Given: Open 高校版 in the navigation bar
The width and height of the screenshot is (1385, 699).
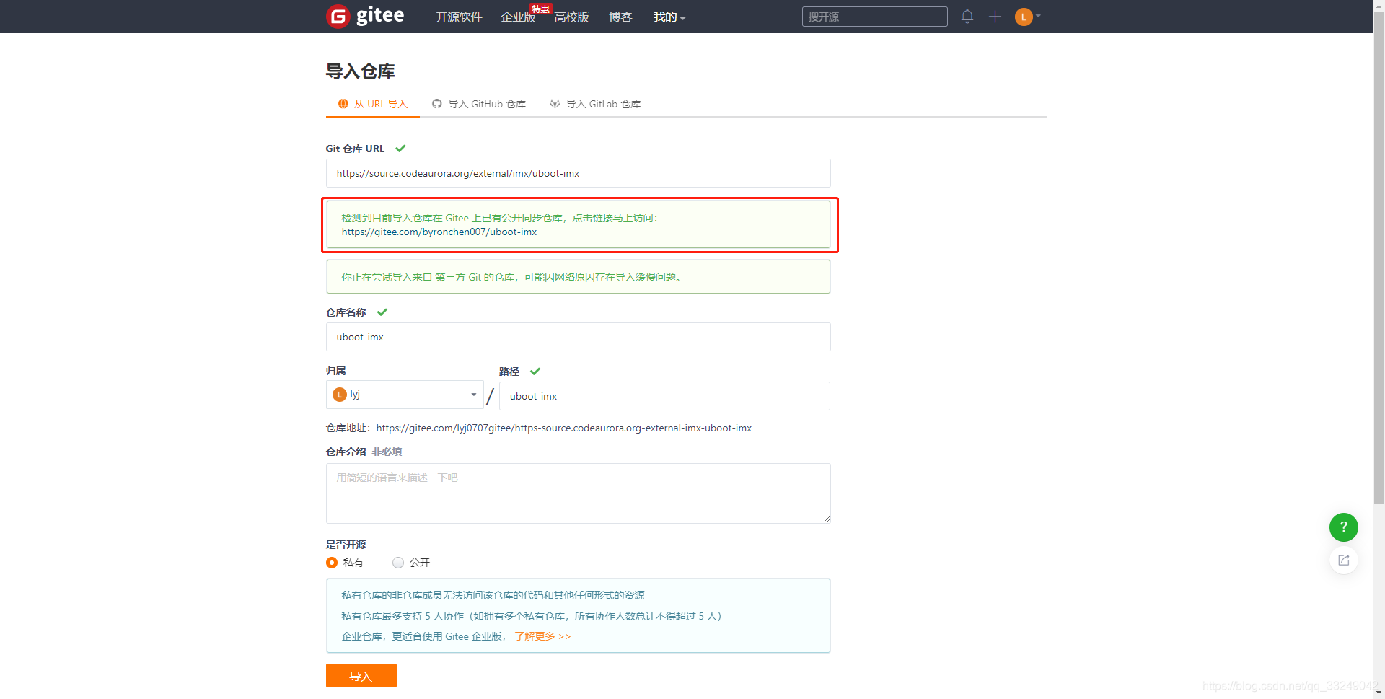Looking at the screenshot, I should tap(571, 17).
